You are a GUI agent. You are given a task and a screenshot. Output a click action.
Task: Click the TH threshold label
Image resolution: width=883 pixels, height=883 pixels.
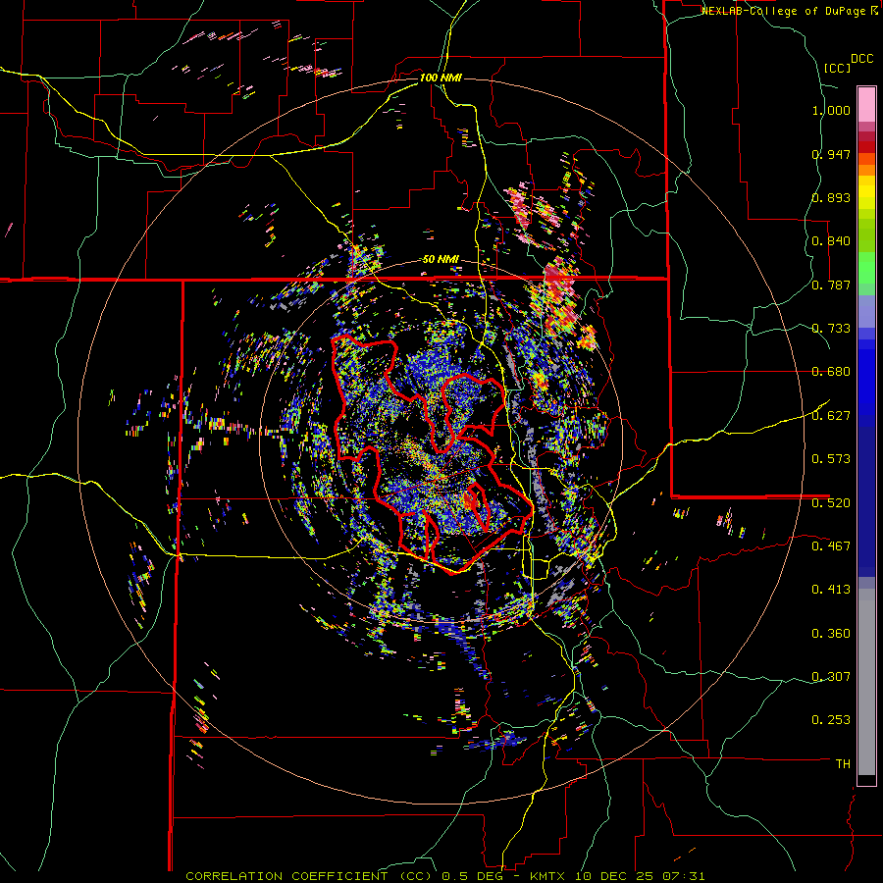click(843, 763)
